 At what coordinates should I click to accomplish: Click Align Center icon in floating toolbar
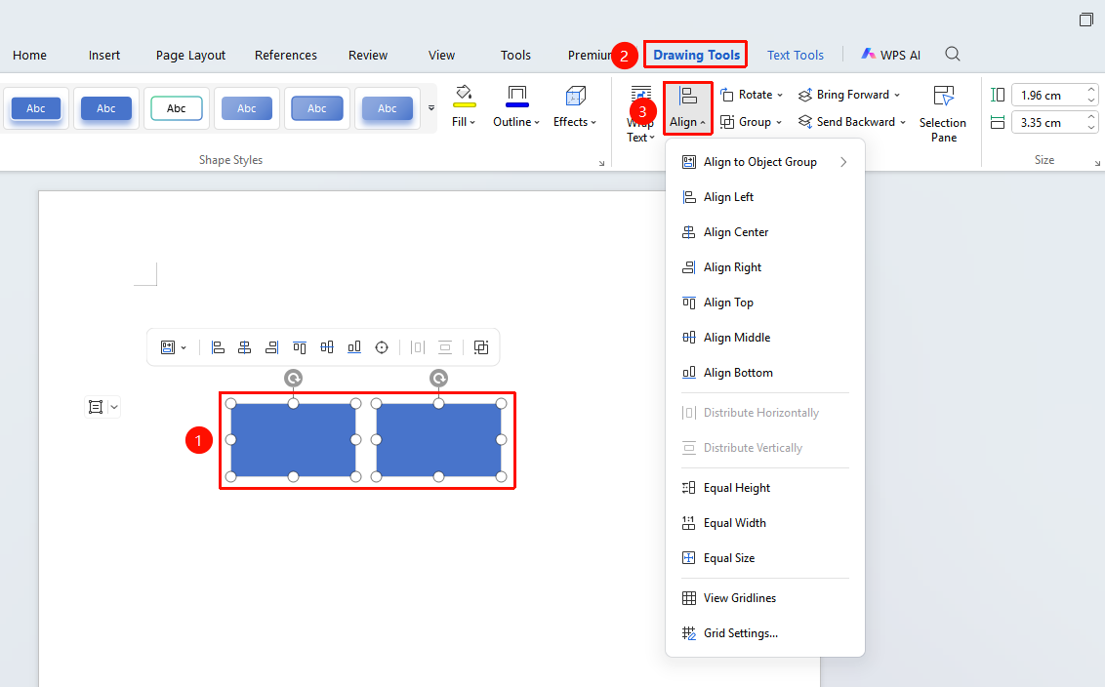pos(245,347)
